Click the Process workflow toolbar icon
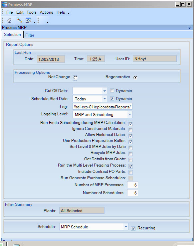Image resolution: width=194 pixels, height=246 pixels. click(x=20, y=20)
